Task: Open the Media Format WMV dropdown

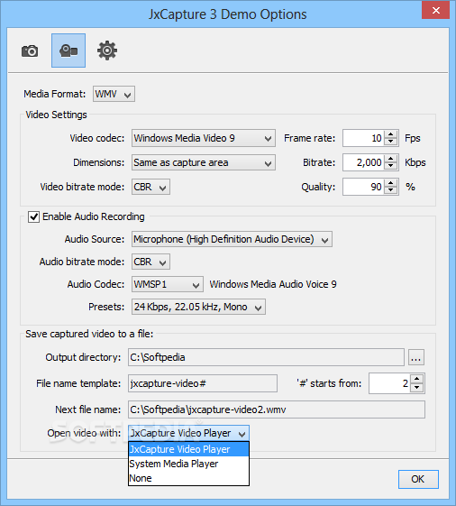Action: [x=114, y=94]
